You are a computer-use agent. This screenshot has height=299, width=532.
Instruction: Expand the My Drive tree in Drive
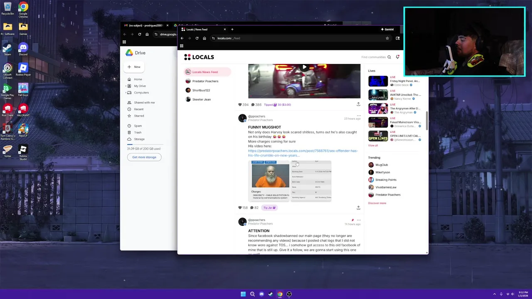(x=126, y=86)
